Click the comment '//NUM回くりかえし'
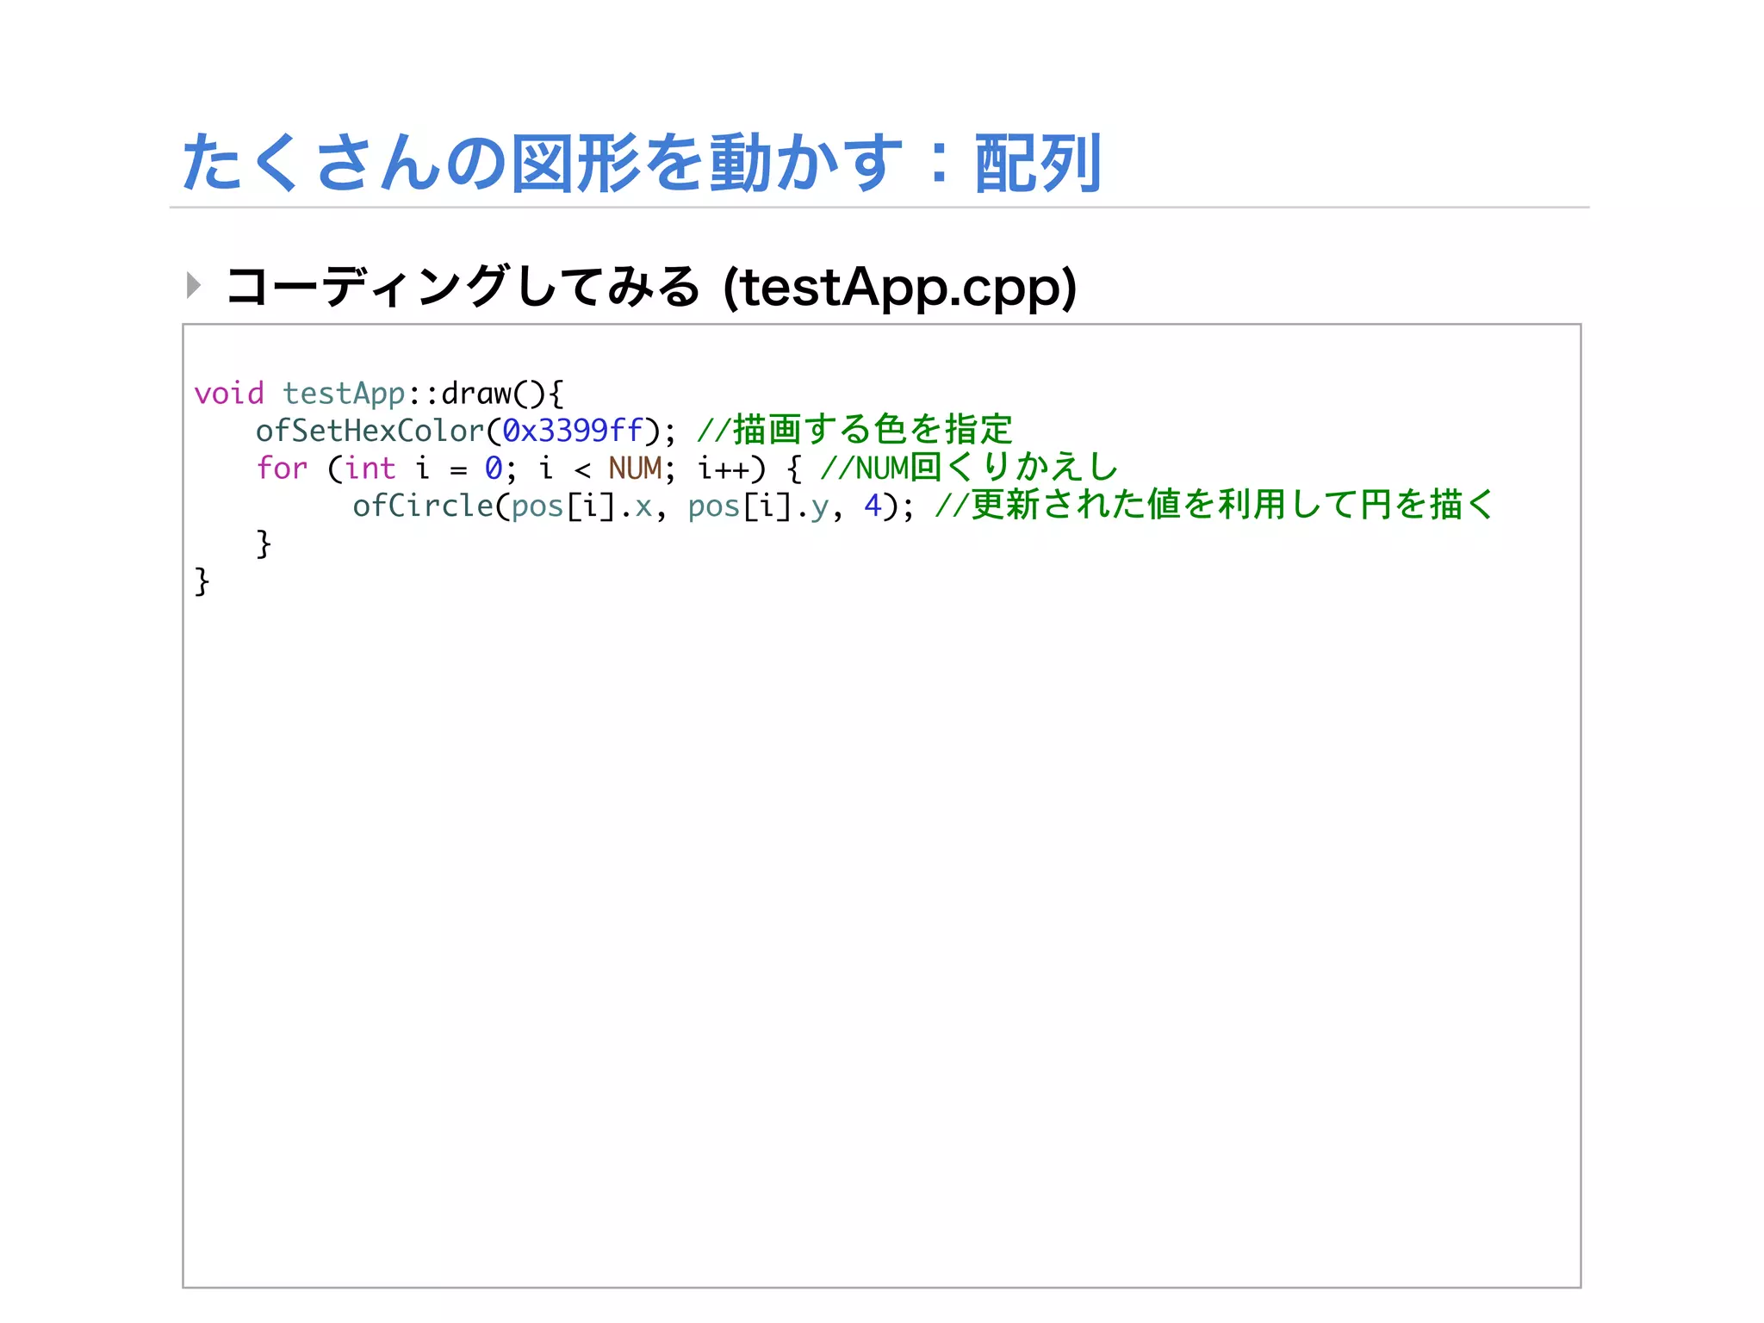1764x1323 pixels. pyautogui.click(x=969, y=468)
